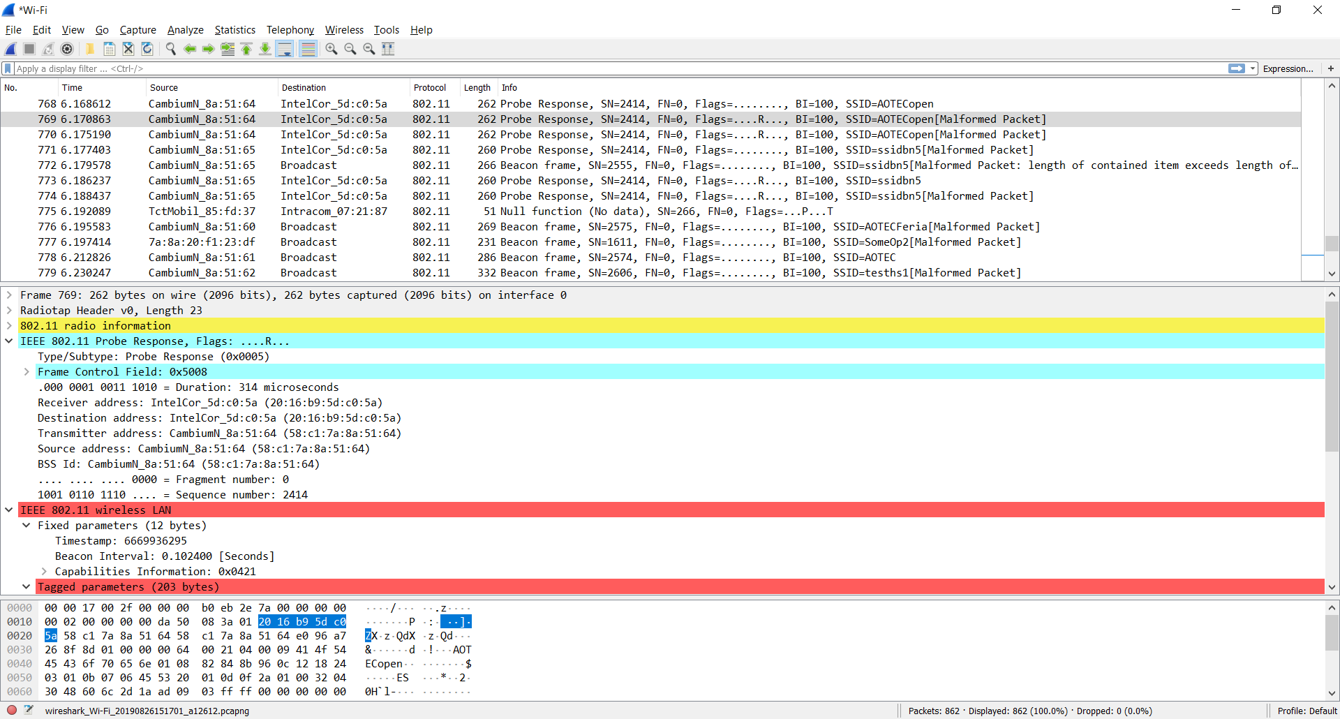Click the Close capture file icon
The height and width of the screenshot is (719, 1340).
pyautogui.click(x=128, y=49)
